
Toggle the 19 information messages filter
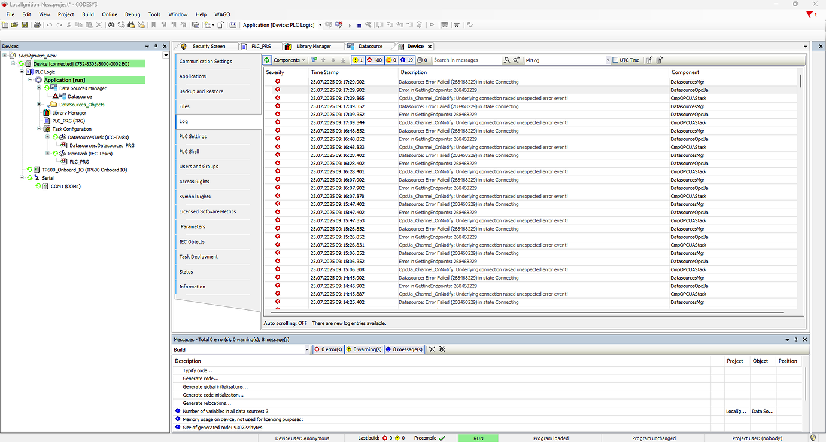(406, 60)
